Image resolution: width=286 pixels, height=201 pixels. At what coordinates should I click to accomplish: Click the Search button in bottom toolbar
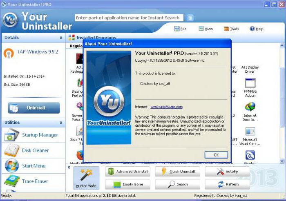click(177, 184)
